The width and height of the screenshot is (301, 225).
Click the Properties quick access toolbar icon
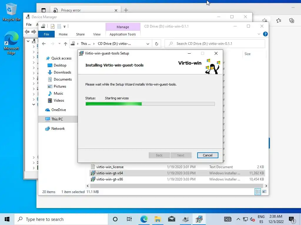point(53,26)
